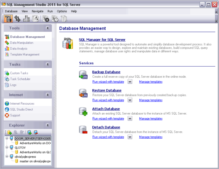Collapse the Internet panel chevron
The image size is (219, 169).
[x=48, y=95]
